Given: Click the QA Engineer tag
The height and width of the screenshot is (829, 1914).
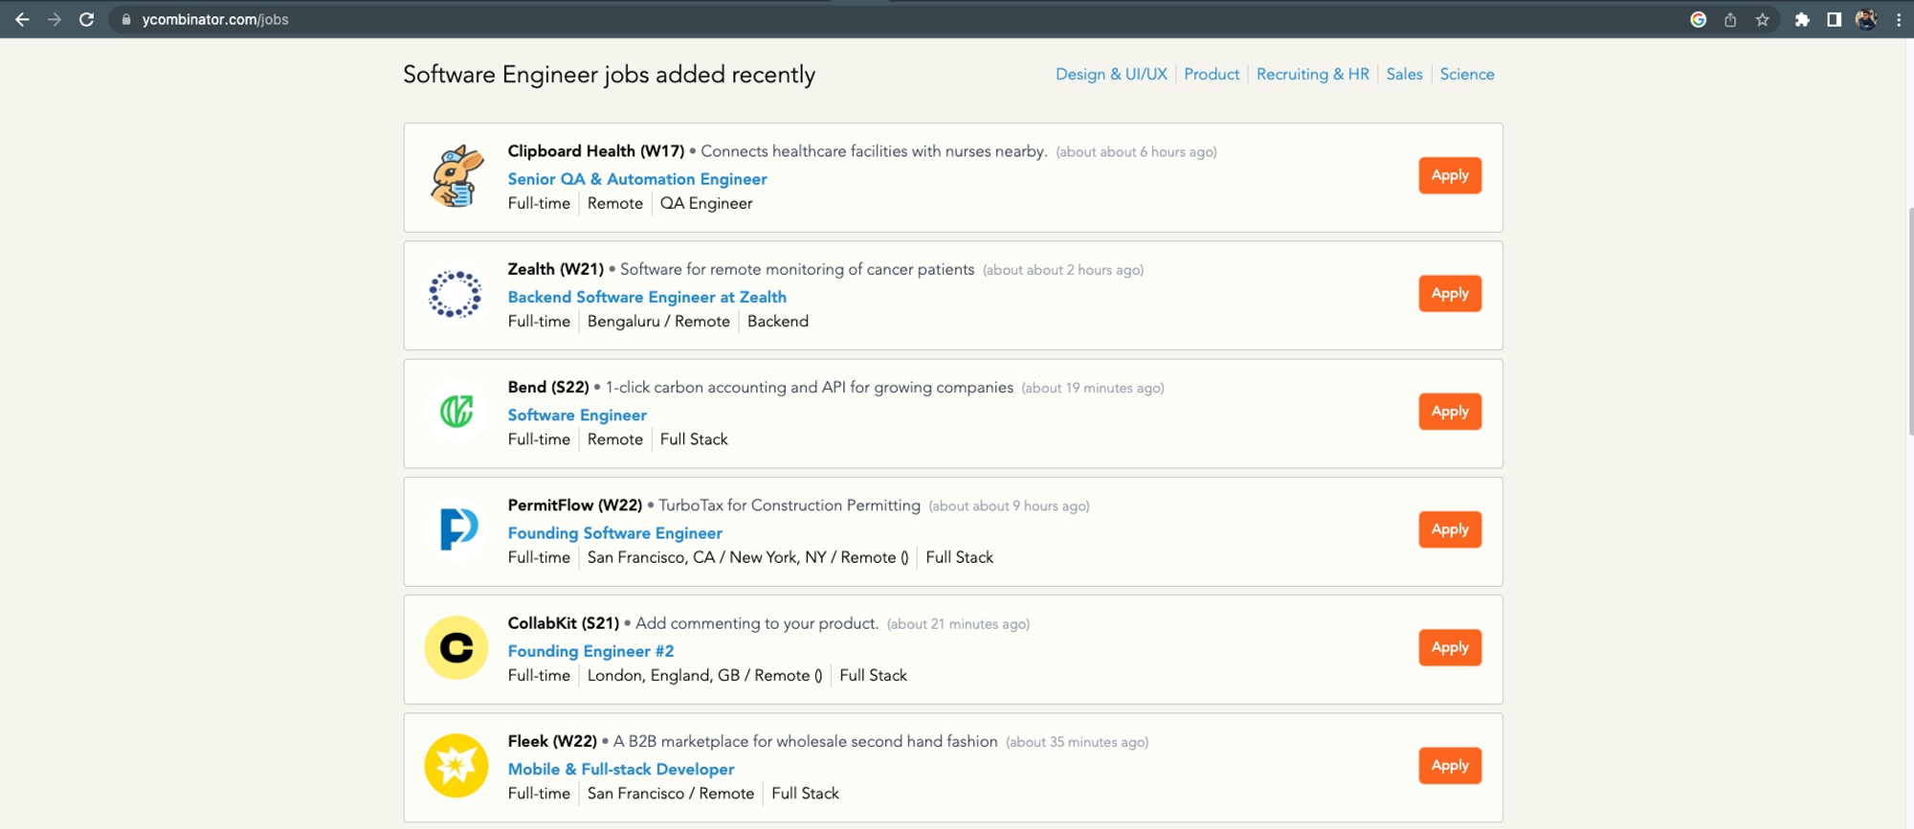Looking at the screenshot, I should 706,203.
